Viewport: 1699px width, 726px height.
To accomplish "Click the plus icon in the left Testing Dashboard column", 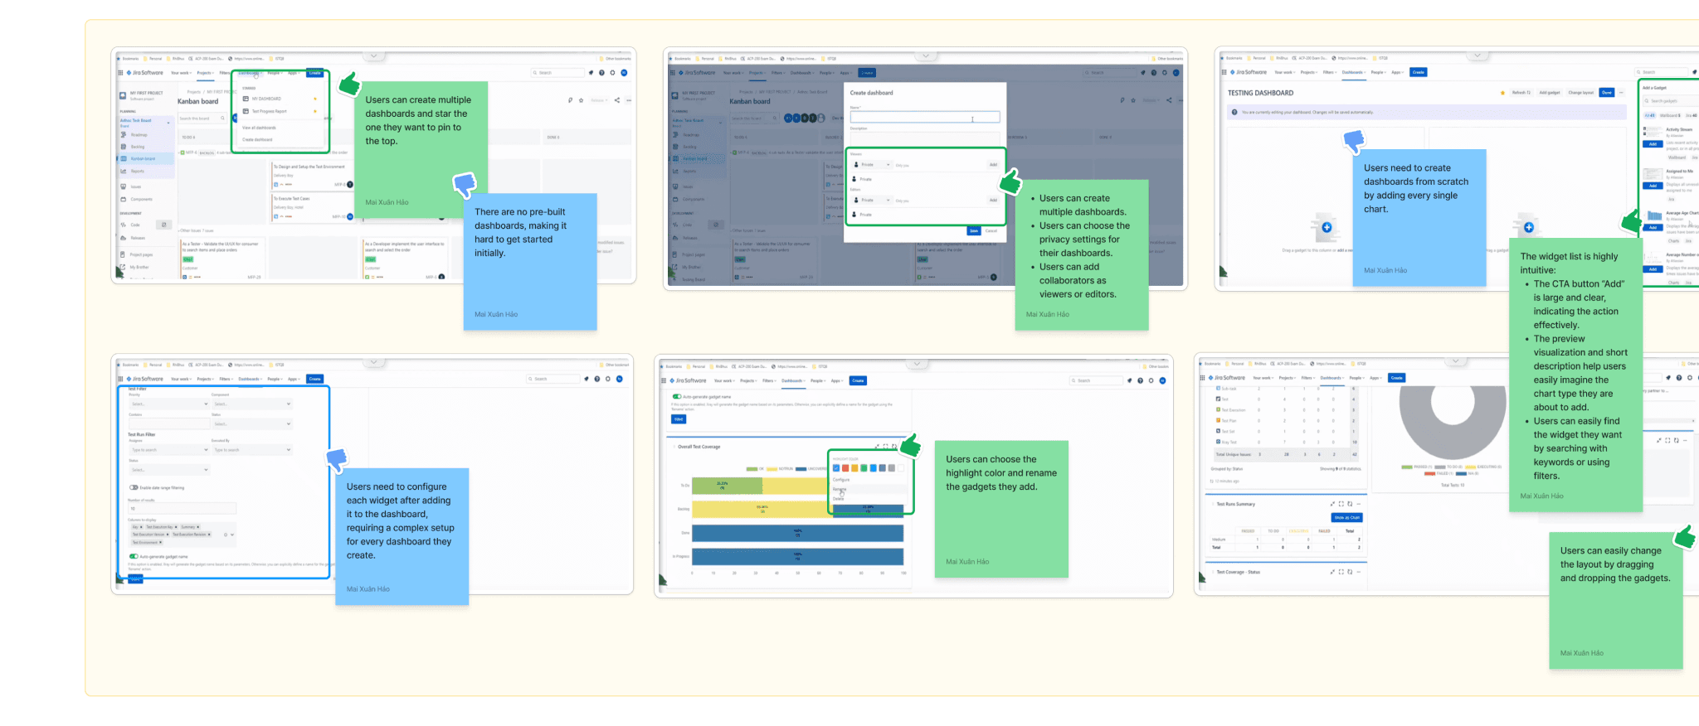I will coord(1327,227).
